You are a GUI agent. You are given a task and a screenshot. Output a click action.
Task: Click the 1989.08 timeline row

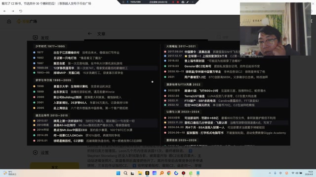click(x=95, y=68)
